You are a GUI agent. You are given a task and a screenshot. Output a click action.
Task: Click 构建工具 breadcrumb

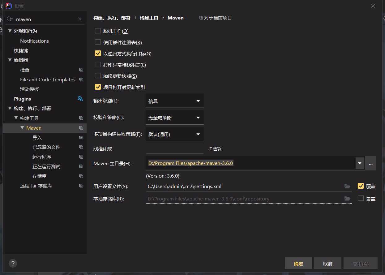(149, 18)
